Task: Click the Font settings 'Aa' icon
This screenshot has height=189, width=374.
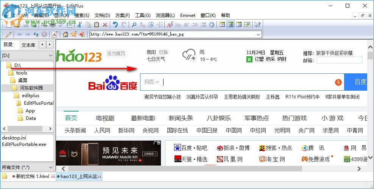Action: (170, 25)
